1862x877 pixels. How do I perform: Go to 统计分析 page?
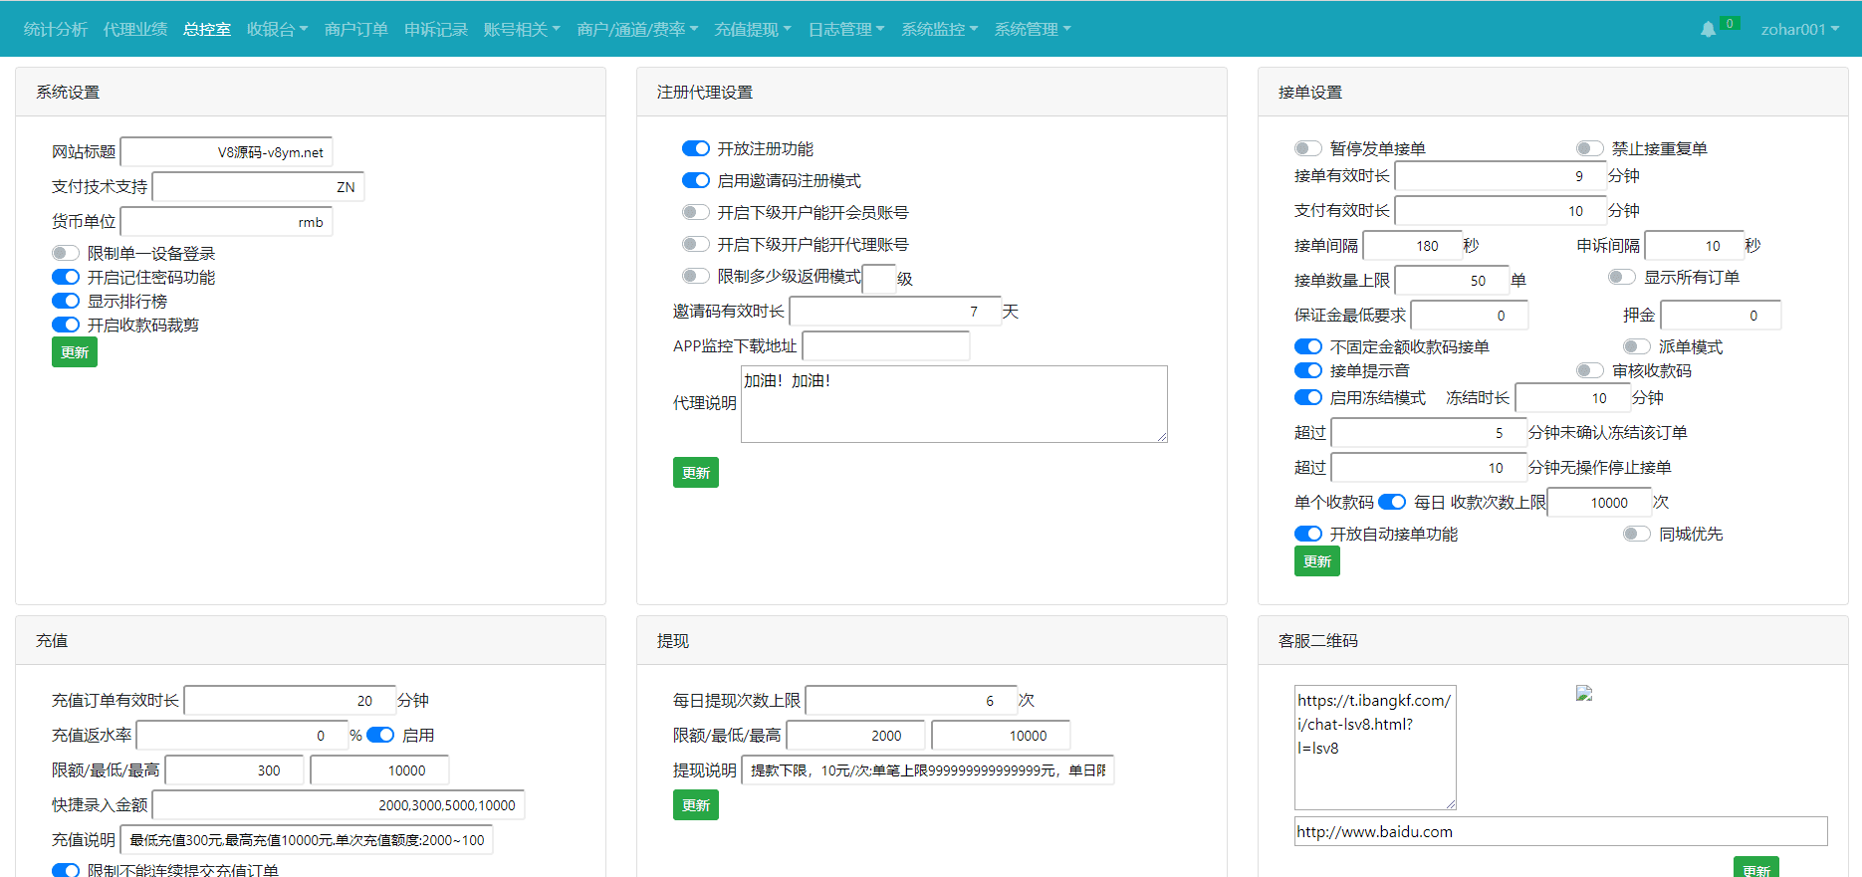(56, 30)
